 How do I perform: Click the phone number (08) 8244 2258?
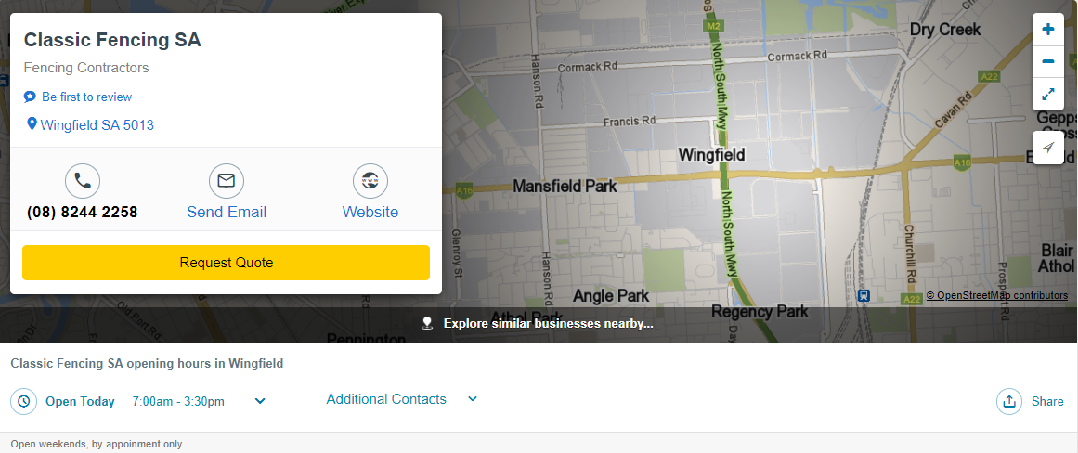coord(83,212)
